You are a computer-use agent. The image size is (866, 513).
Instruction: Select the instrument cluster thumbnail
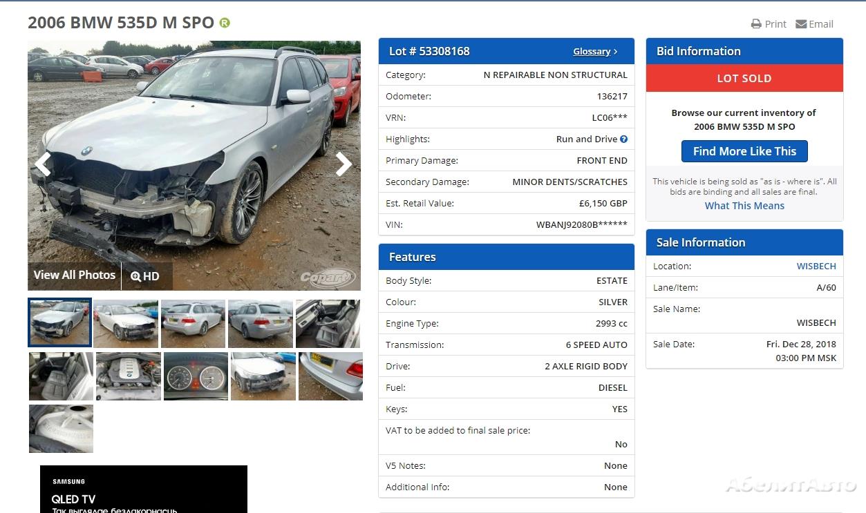(x=196, y=376)
